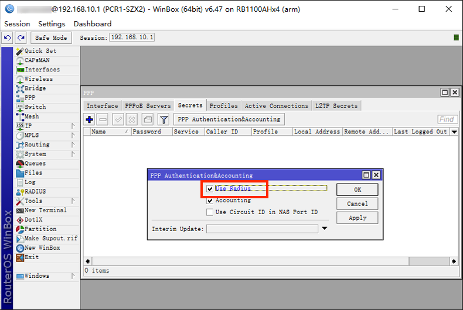Open the Filter funnel icon
The image size is (463, 310).
pyautogui.click(x=164, y=119)
